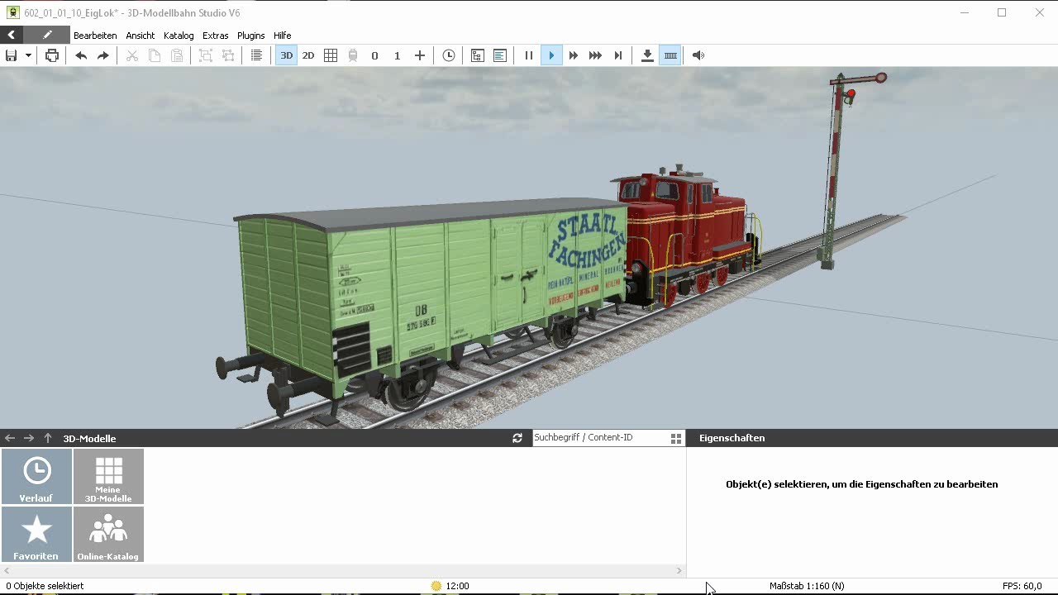
Task: Open the Bearbeiten menu
Action: 95,36
